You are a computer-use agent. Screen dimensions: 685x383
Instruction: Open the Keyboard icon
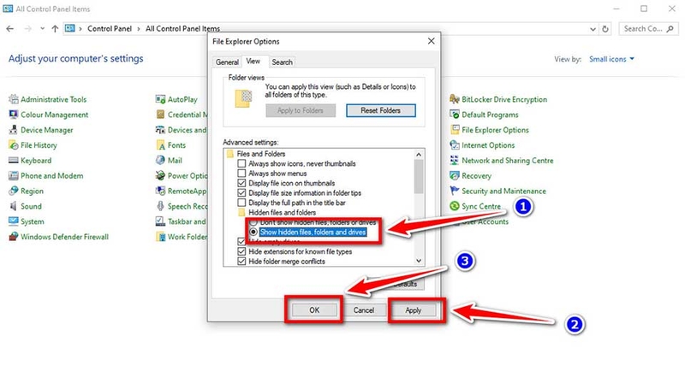[x=14, y=161]
